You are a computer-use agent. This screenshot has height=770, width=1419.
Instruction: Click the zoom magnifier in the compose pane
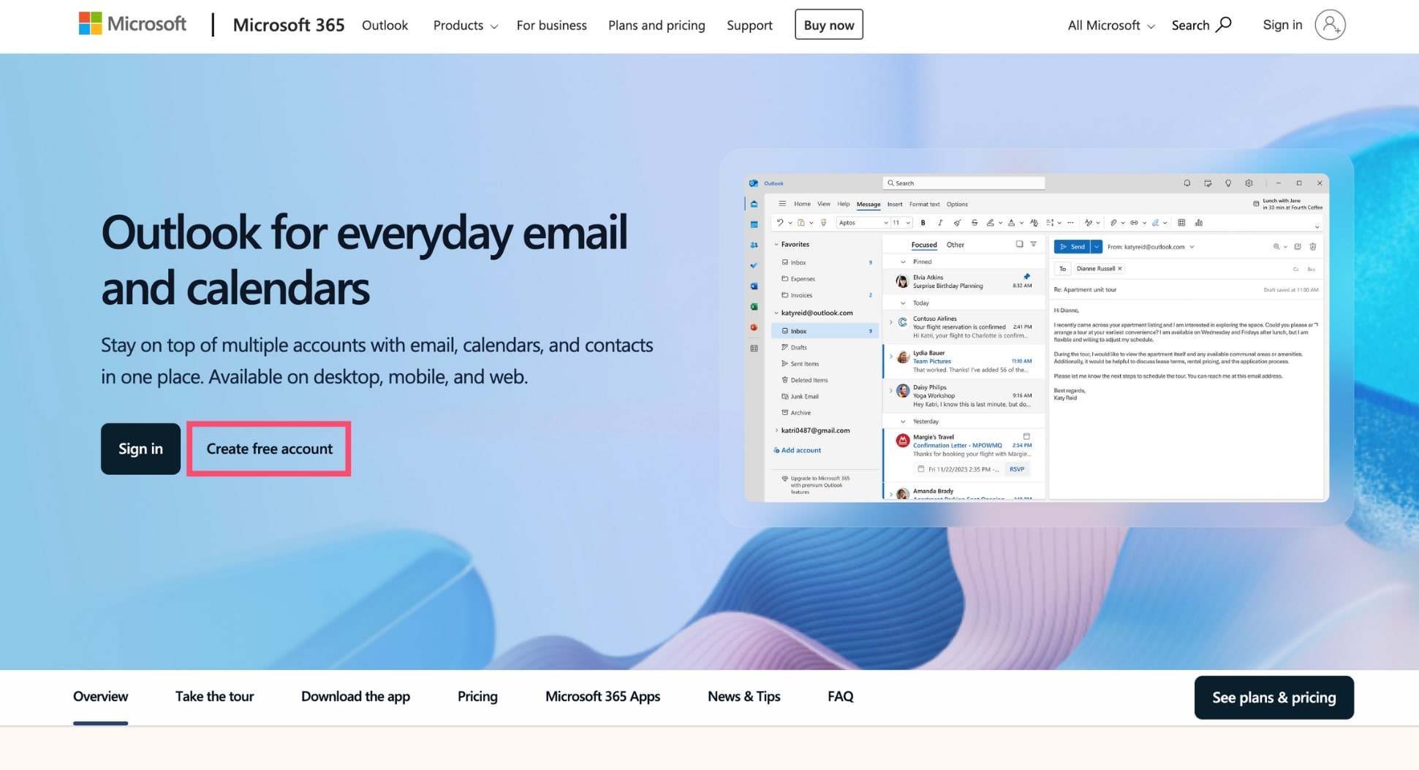[x=1276, y=247]
